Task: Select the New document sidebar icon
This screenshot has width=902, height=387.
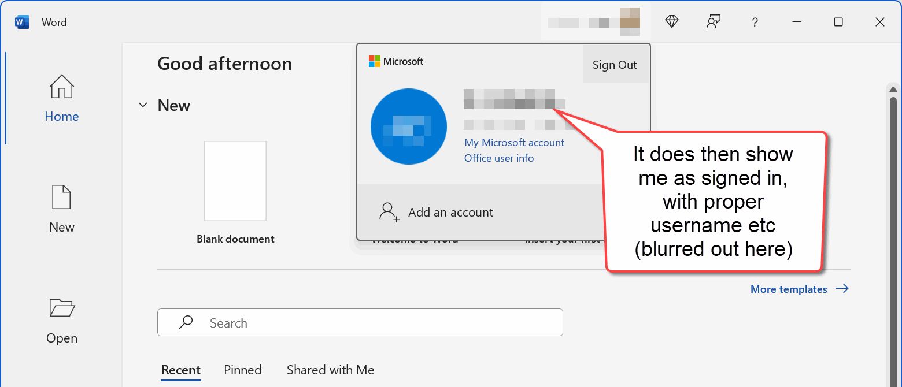Action: 61,197
